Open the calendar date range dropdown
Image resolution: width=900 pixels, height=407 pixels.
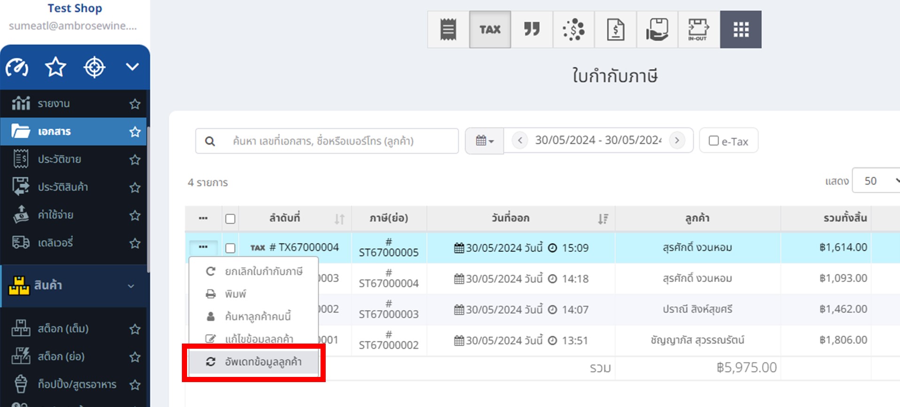(484, 141)
